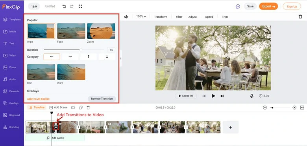Open the Templates sidebar section
Image resolution: width=307 pixels, height=146 pixels.
(x=12, y=20)
